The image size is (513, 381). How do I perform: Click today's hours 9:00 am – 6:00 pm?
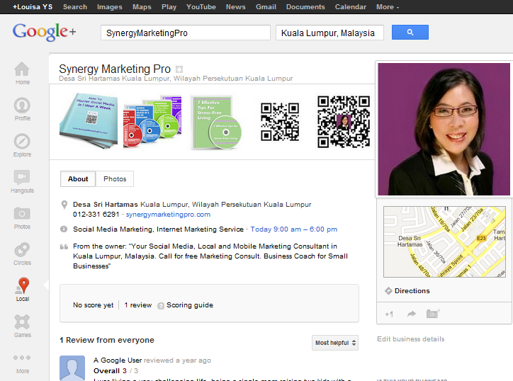(x=294, y=229)
